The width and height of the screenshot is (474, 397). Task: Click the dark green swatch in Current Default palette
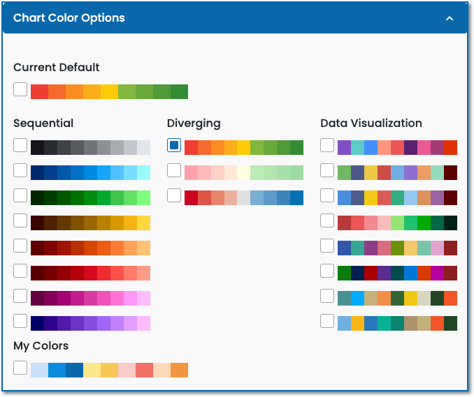(x=179, y=91)
